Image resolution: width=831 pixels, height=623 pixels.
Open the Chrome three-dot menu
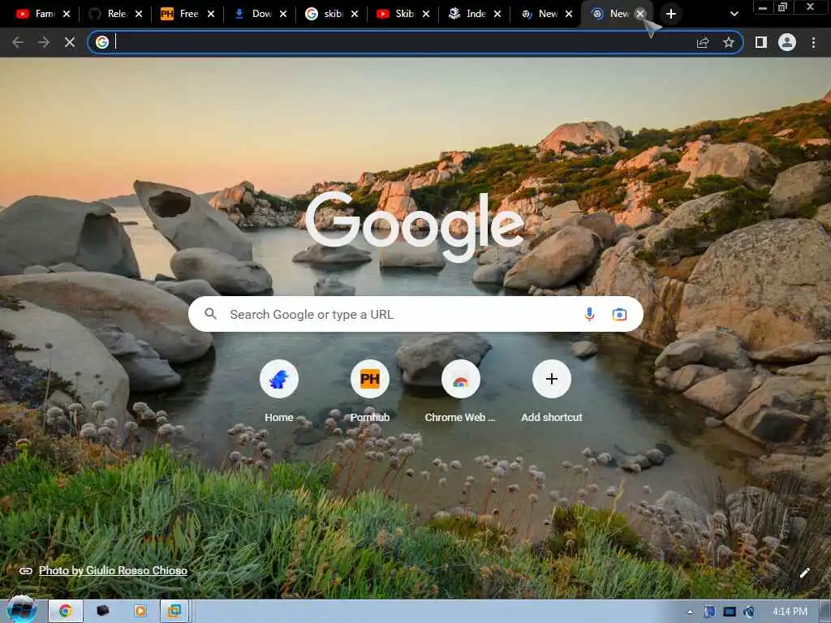pos(813,42)
